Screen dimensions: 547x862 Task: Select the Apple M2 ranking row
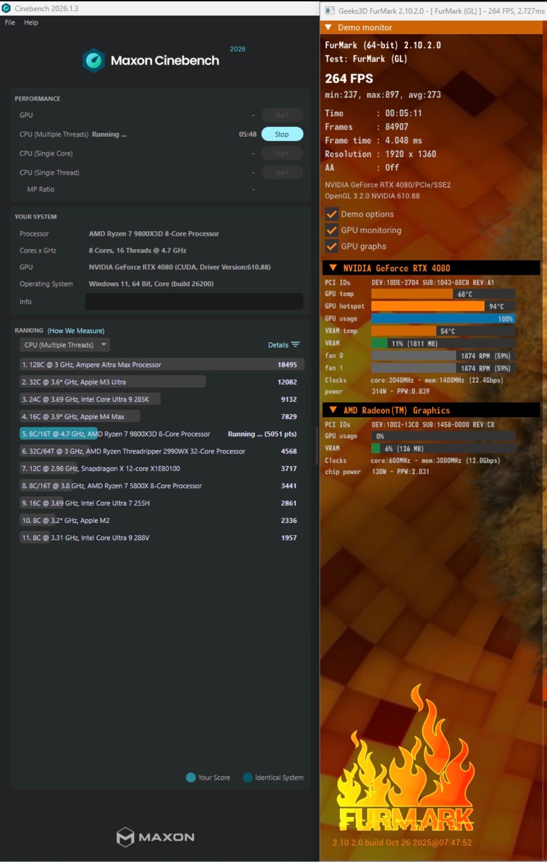(x=161, y=521)
